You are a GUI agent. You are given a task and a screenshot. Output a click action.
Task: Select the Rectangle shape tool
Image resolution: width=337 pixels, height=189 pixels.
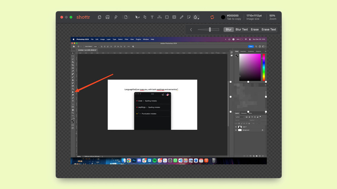pos(167,17)
